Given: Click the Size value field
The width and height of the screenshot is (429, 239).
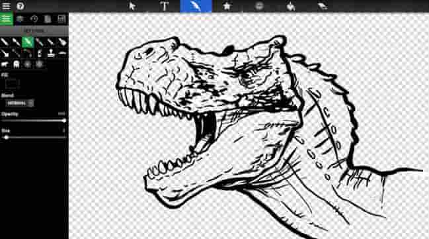Looking at the screenshot, I should 63,130.
